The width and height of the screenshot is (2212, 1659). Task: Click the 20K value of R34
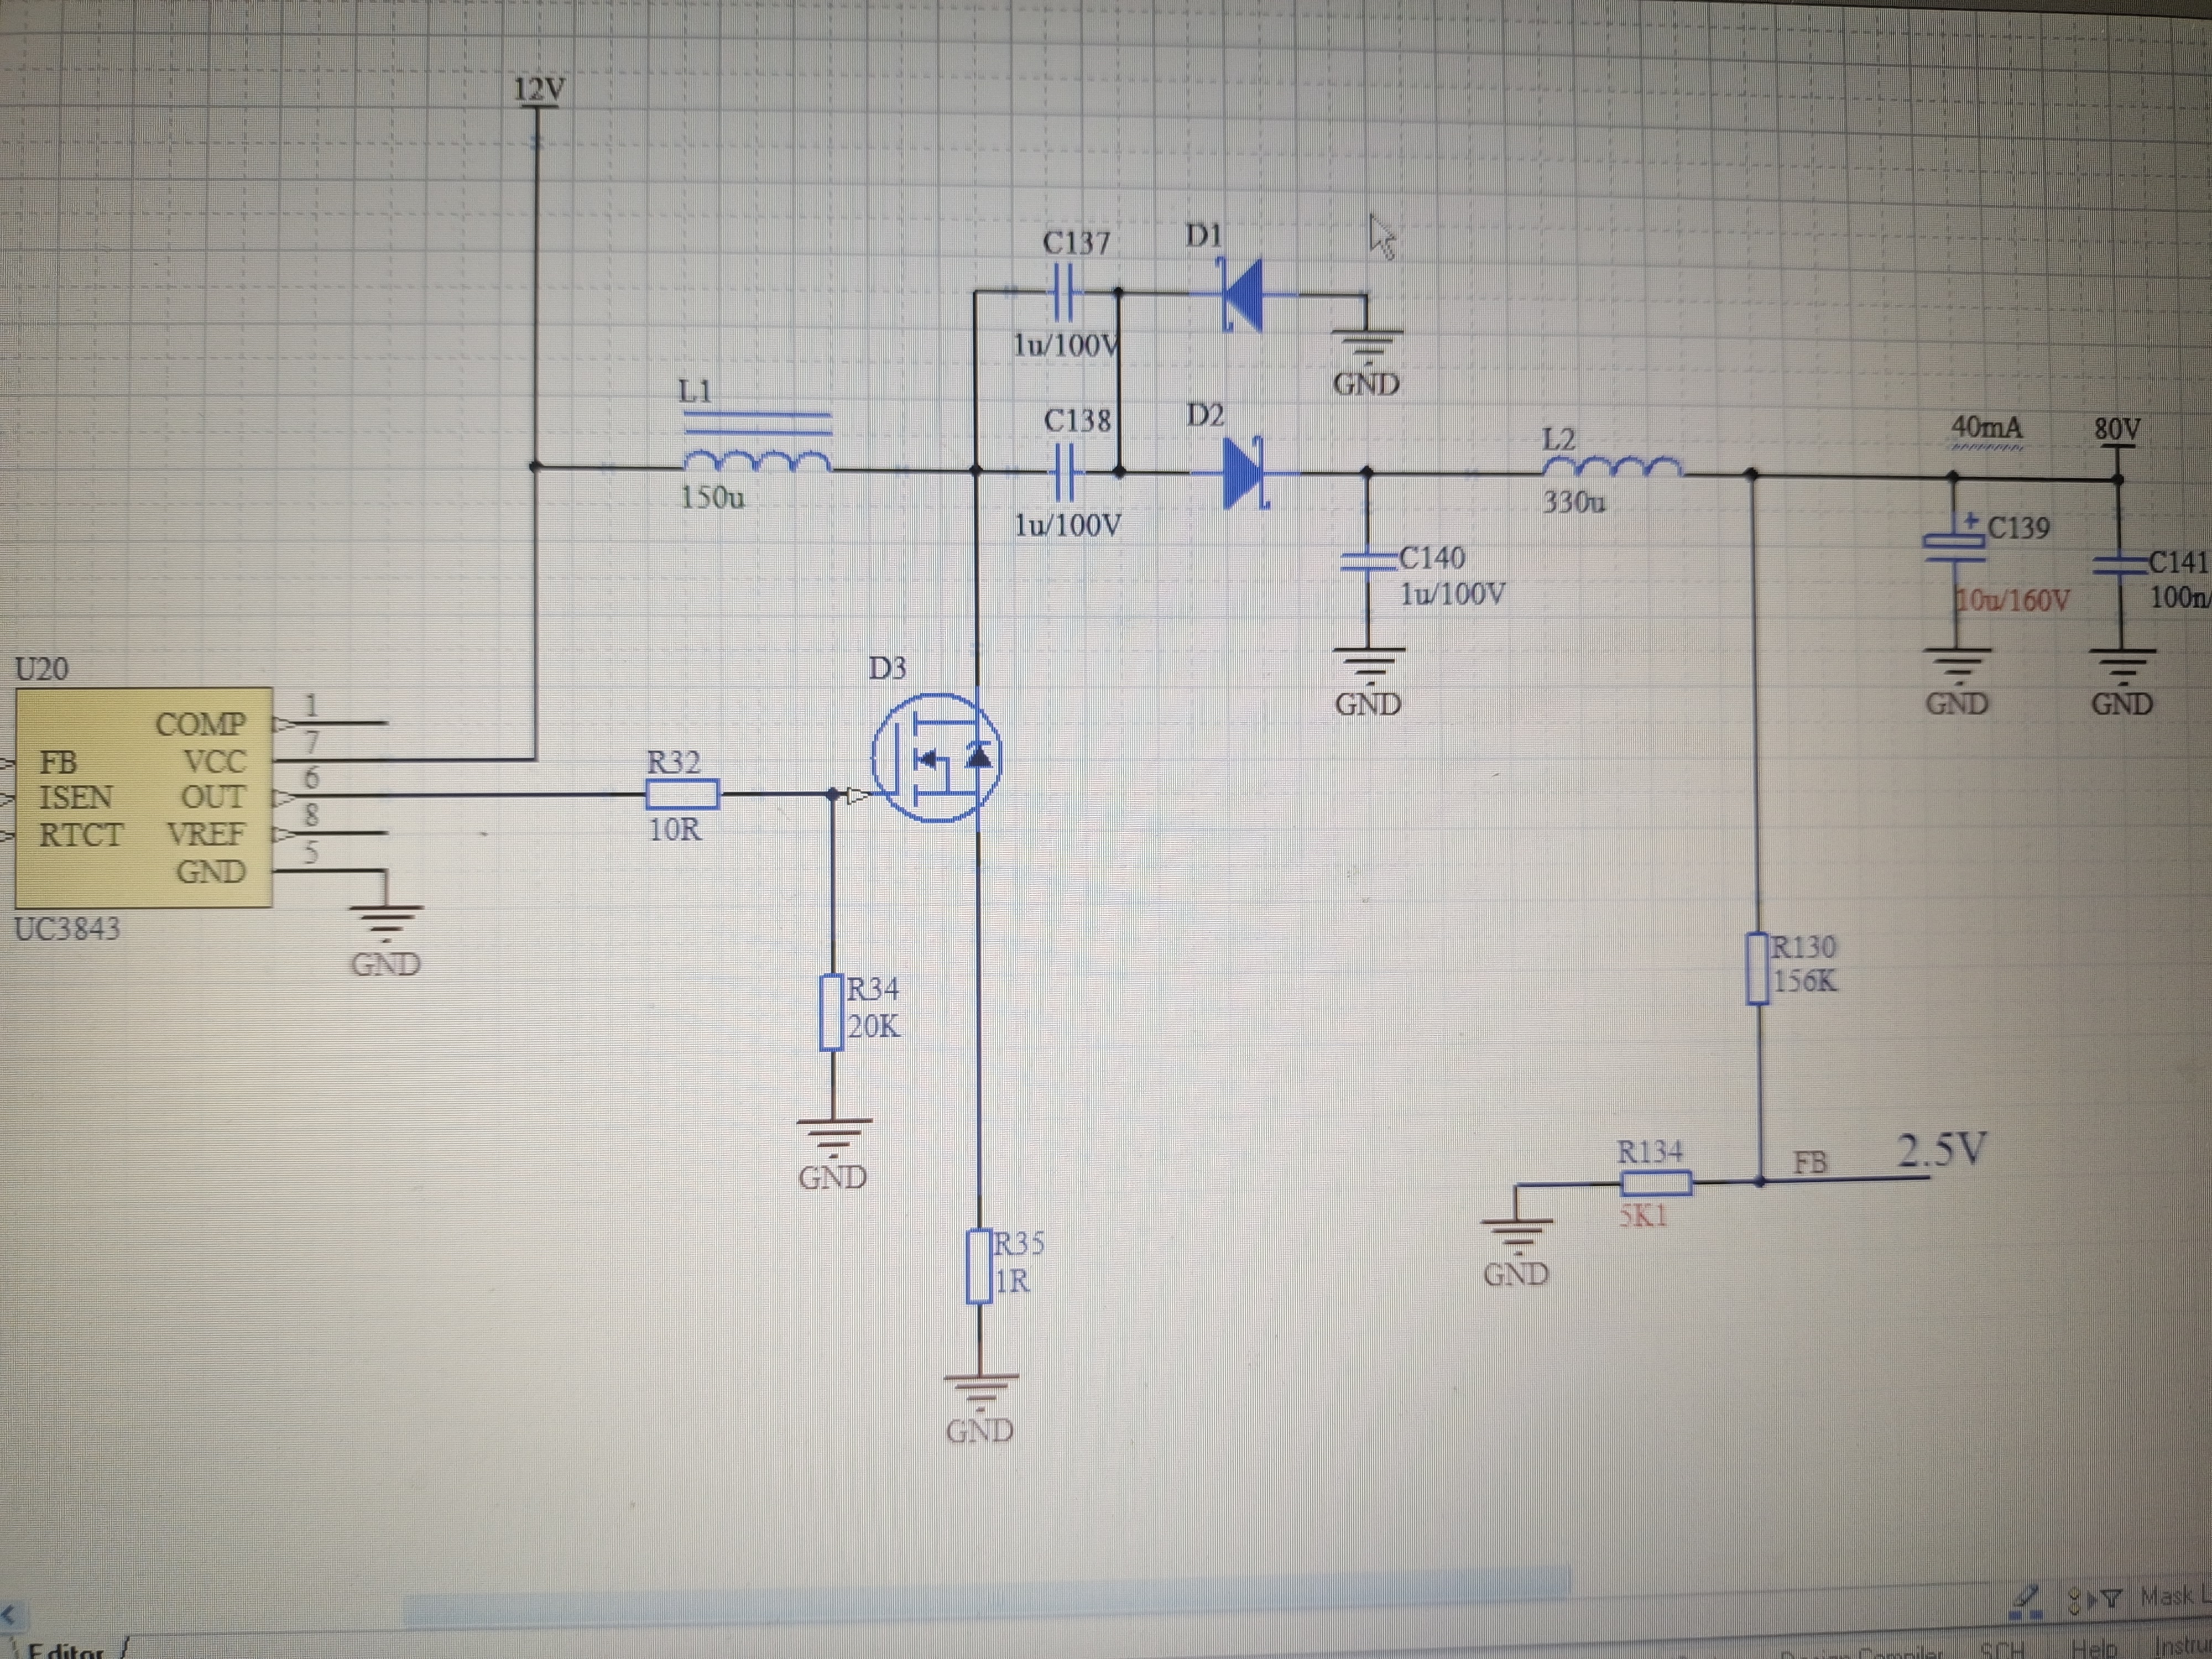pos(874,1027)
